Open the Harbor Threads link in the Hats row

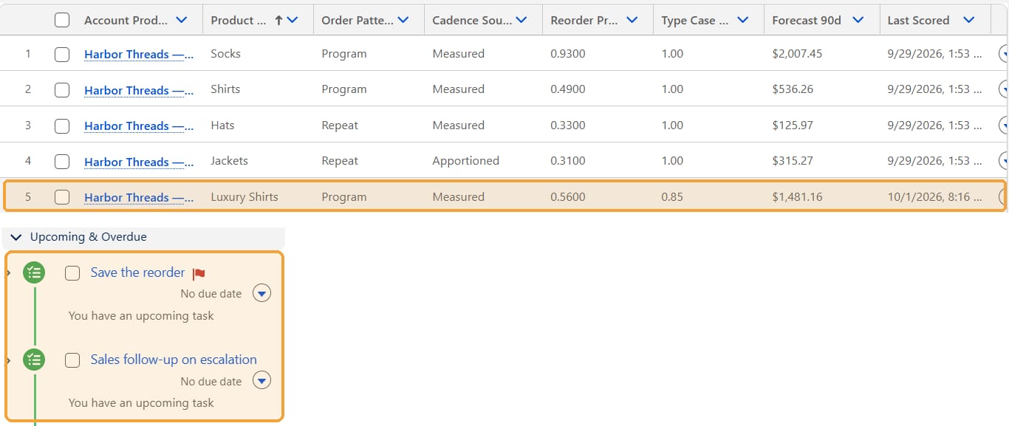tap(139, 126)
